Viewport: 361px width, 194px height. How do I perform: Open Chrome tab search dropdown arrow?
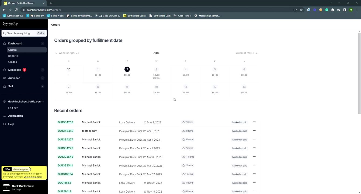click(x=331, y=3)
